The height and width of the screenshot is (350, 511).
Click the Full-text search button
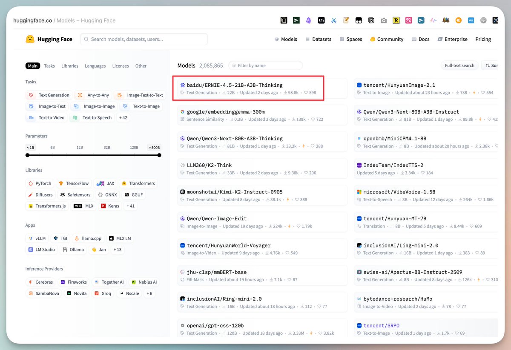click(x=459, y=65)
